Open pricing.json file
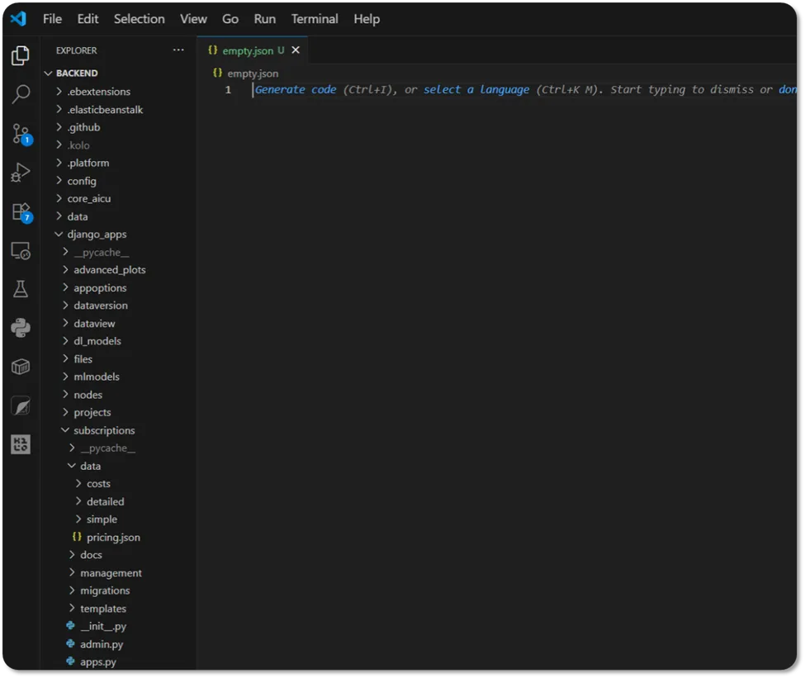 (x=113, y=538)
